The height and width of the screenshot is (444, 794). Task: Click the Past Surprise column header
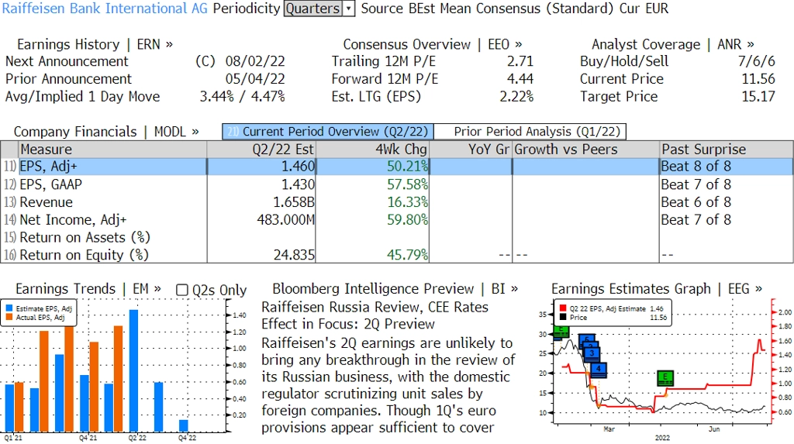(x=726, y=150)
